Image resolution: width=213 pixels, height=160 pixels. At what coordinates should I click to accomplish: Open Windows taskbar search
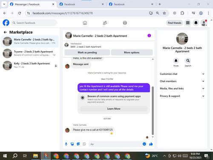click(x=15, y=156)
